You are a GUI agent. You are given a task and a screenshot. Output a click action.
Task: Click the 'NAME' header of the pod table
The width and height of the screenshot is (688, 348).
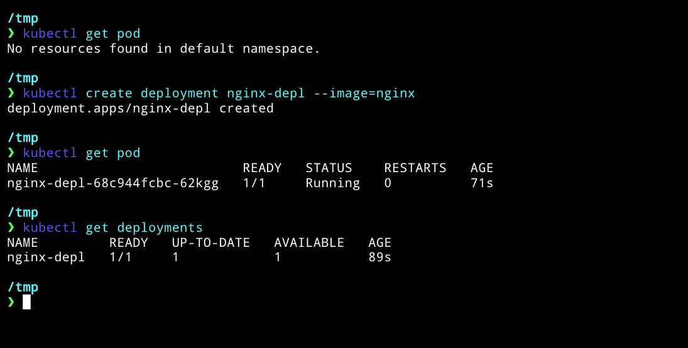tap(23, 168)
